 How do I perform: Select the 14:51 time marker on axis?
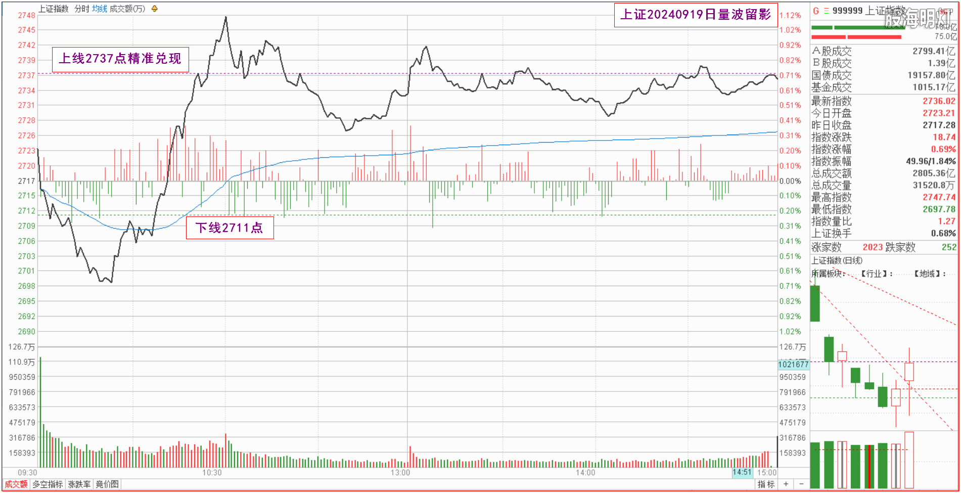click(x=742, y=472)
